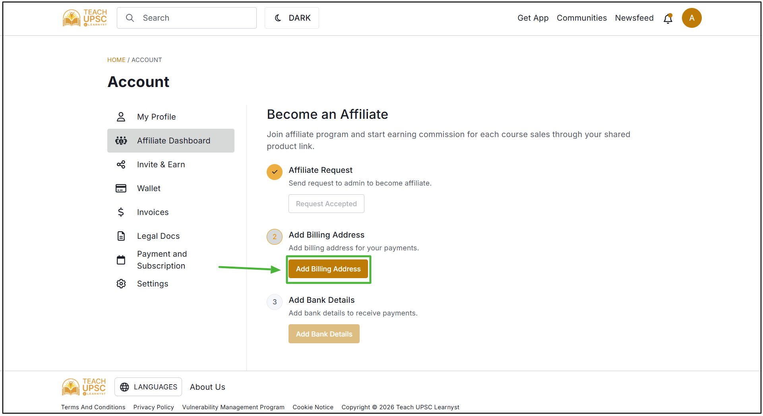Click the Payment and Subscription calendar icon
763x416 pixels.
click(x=121, y=260)
